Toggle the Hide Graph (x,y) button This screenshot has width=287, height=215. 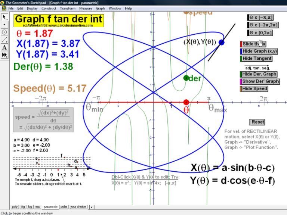click(259, 51)
